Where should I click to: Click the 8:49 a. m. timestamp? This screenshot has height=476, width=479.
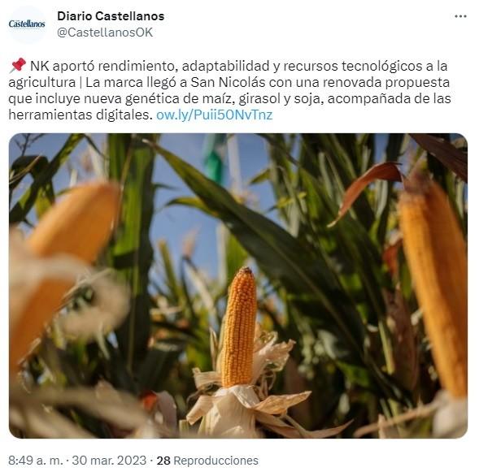[36, 461]
